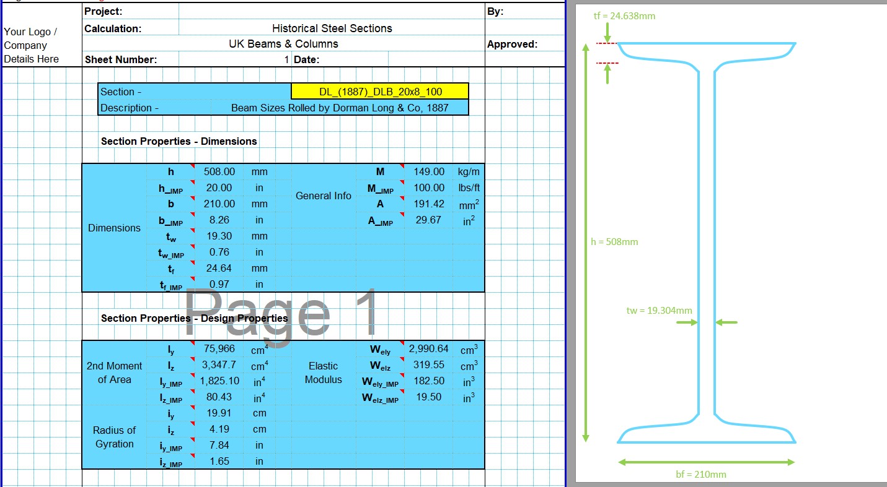
Task: Select the h value 508.00 cell
Action: click(219, 171)
